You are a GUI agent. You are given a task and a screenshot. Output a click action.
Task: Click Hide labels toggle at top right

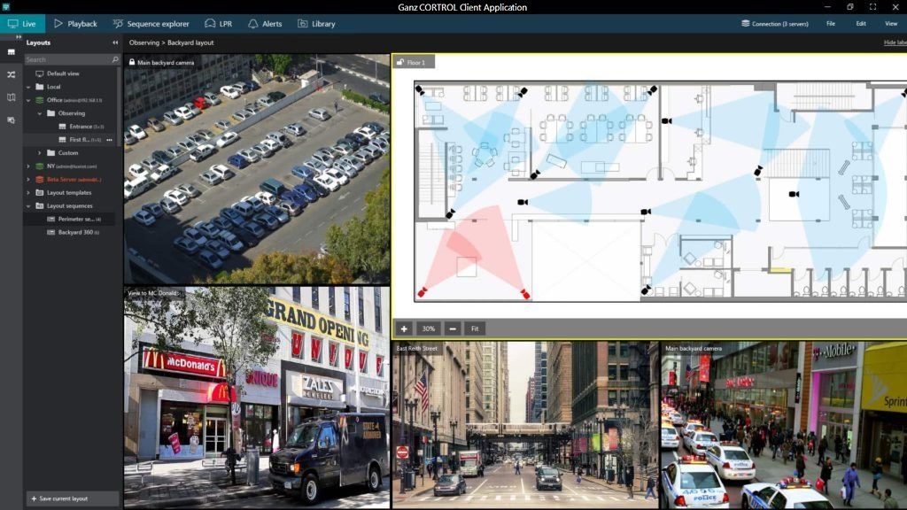(895, 42)
